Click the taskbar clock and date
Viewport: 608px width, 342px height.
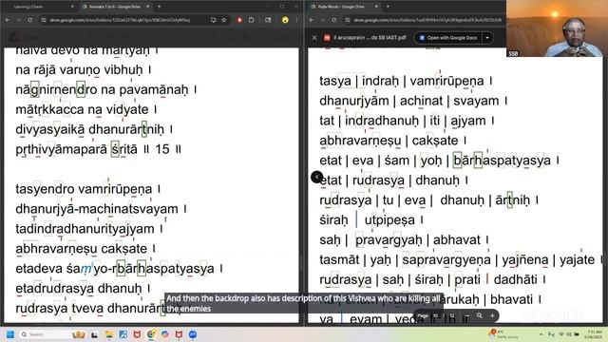coord(594,334)
